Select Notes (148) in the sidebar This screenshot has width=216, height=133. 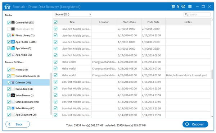[x=22, y=70]
